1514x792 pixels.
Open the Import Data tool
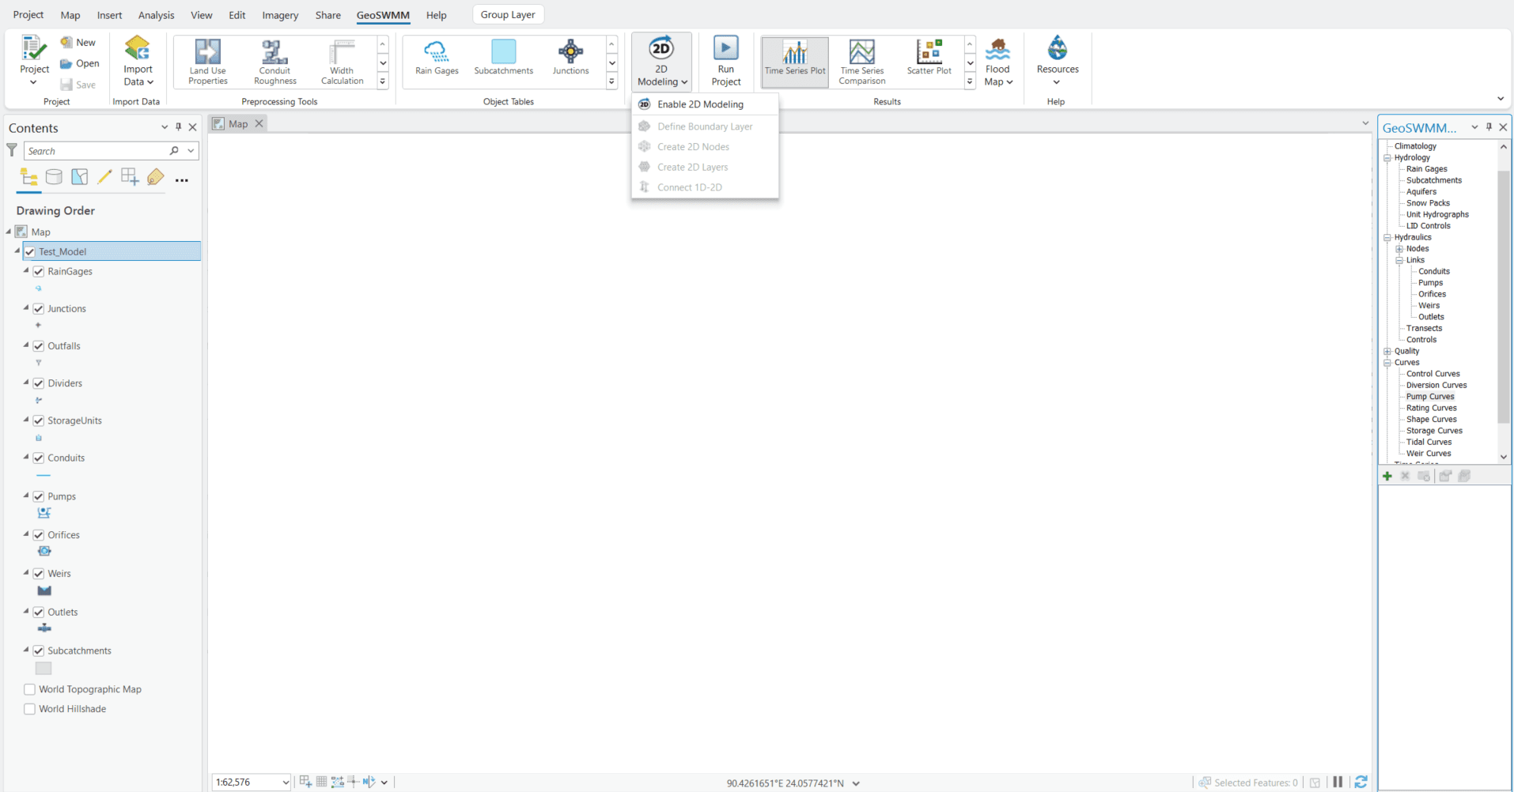tap(137, 61)
